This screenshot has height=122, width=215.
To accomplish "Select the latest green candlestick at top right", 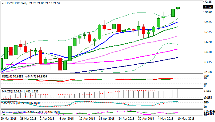I will pyautogui.click(x=178, y=8).
